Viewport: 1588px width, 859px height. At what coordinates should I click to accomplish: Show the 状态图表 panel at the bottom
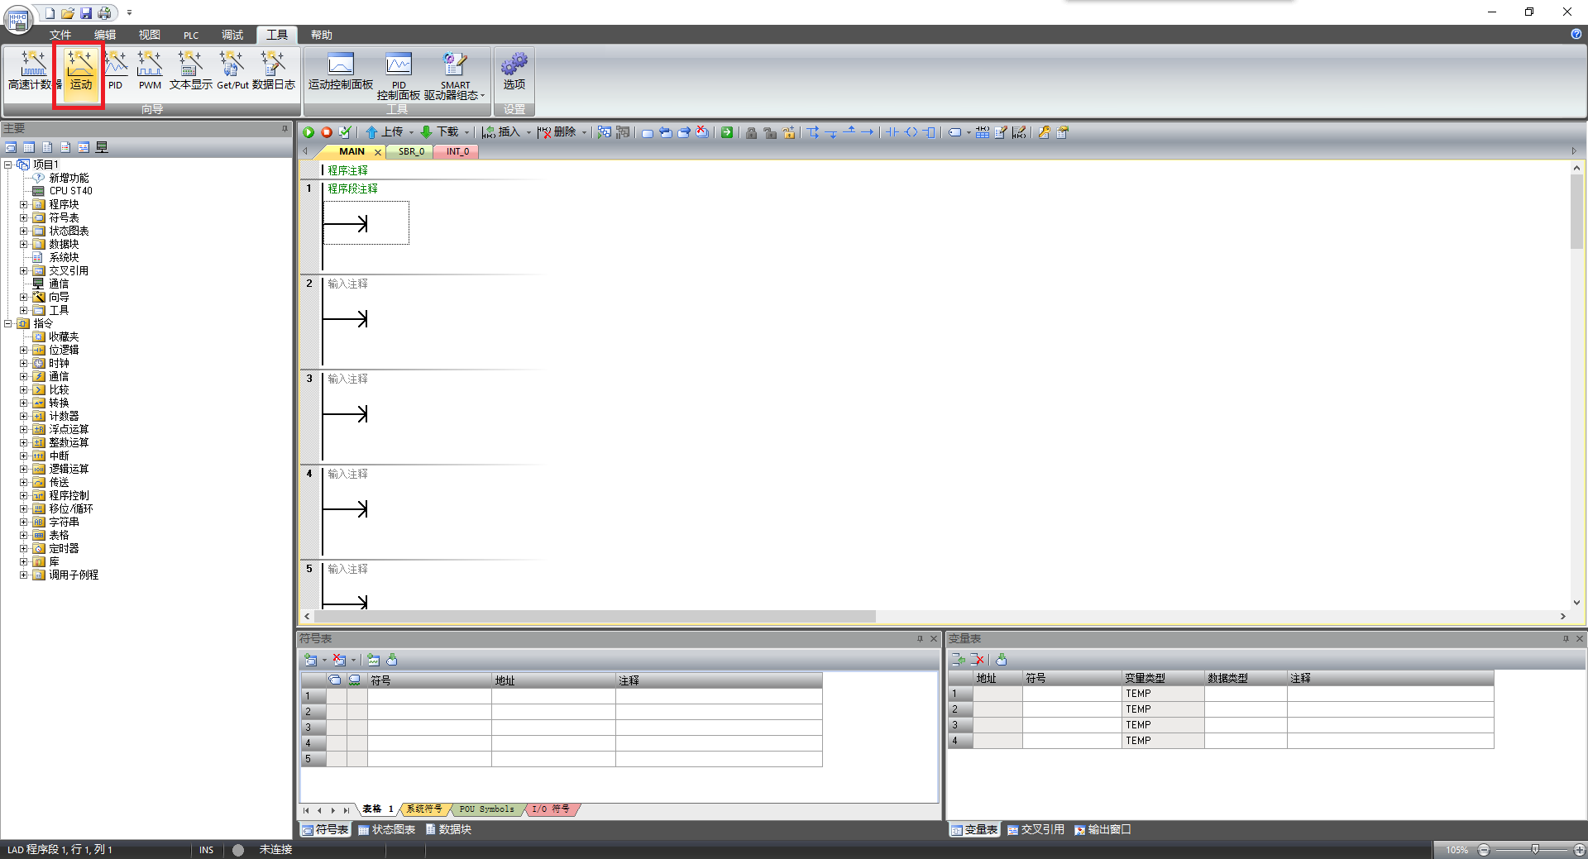tap(387, 829)
